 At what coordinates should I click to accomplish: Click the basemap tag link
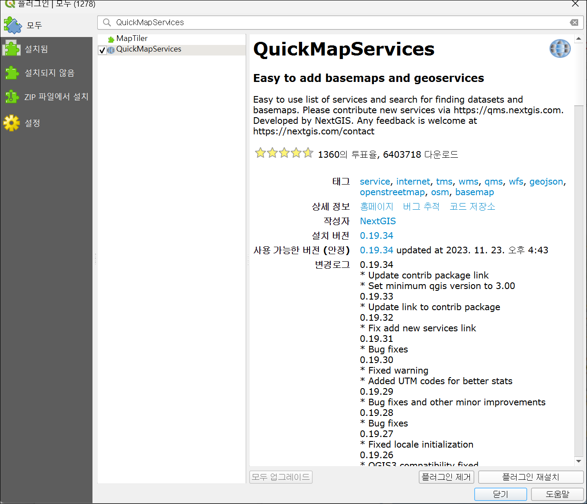[x=475, y=192]
